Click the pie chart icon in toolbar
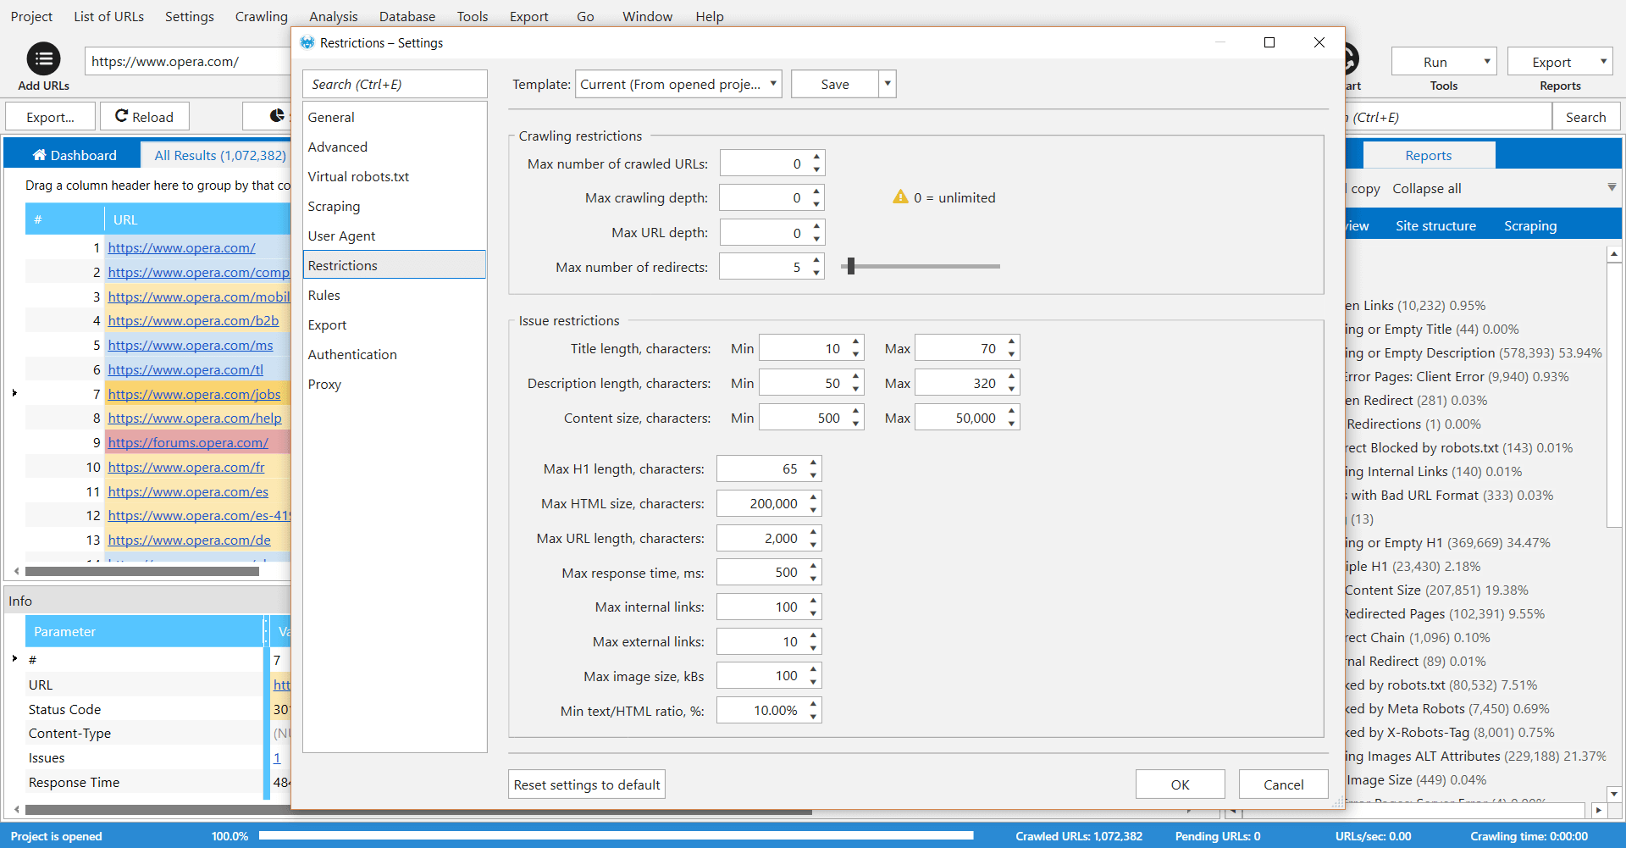 pos(277,116)
